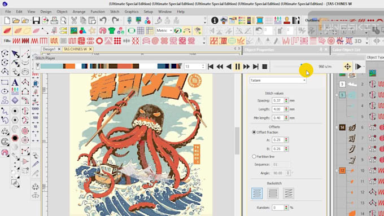384x216 pixels.
Task: Switch to the TAS CHINES W tab
Action: pyautogui.click(x=76, y=49)
